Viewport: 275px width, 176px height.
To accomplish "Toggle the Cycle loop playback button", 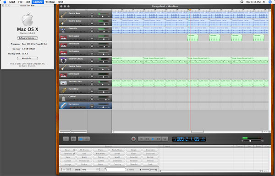I will 165,139.
